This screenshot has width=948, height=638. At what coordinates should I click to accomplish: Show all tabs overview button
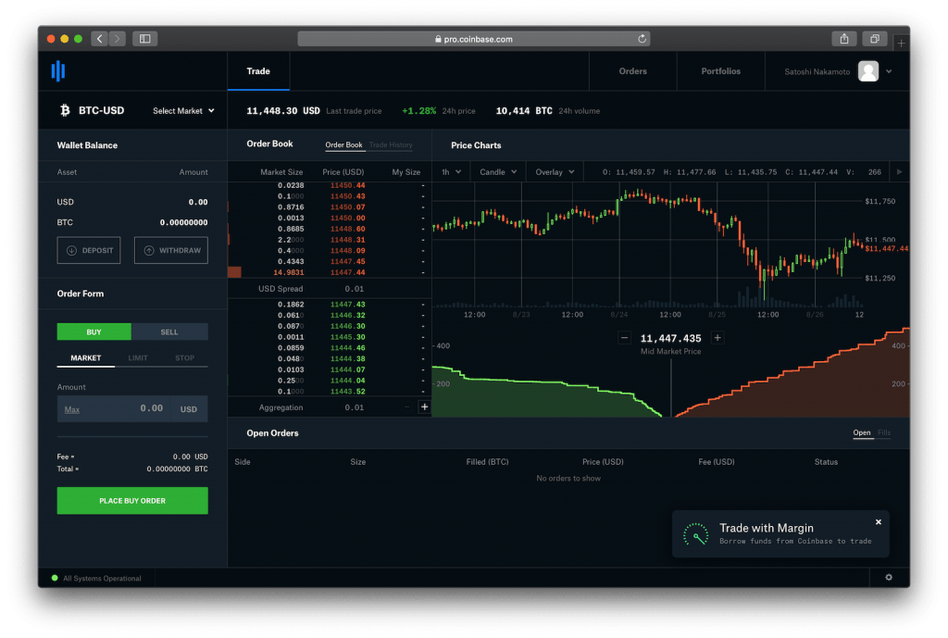pos(874,39)
